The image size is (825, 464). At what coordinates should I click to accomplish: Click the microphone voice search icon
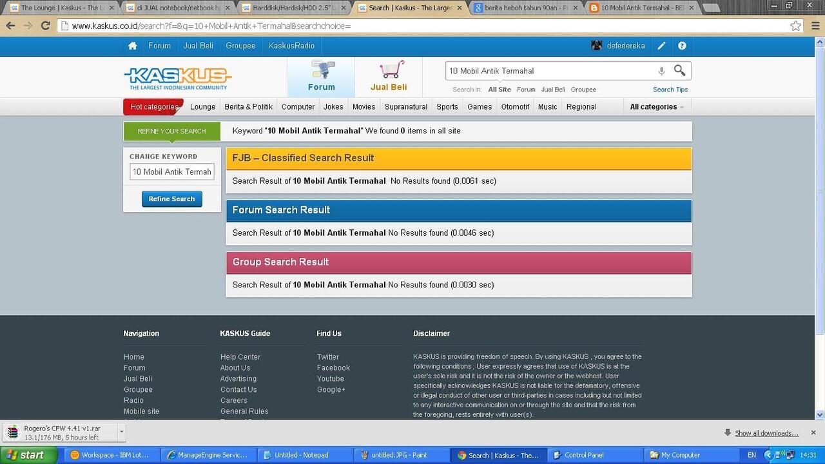(661, 71)
